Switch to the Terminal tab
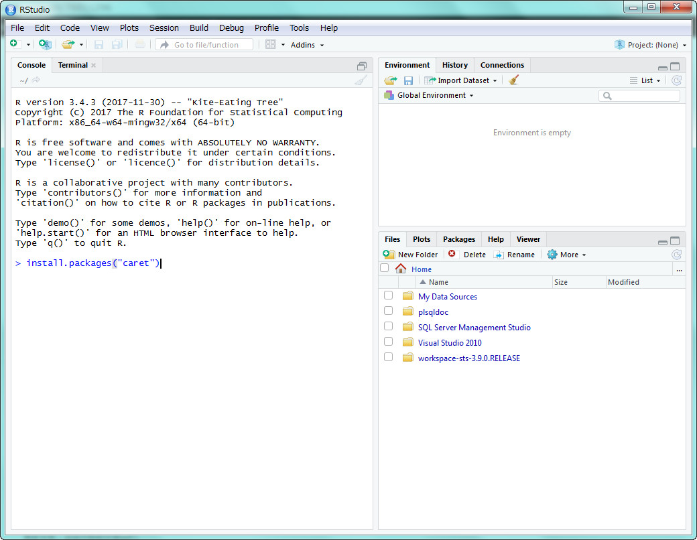 (73, 65)
